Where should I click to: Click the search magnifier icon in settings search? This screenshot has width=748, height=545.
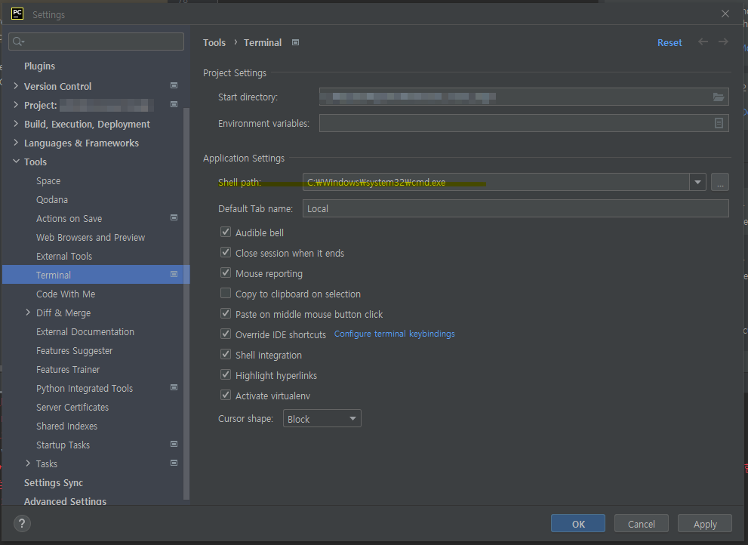click(17, 42)
